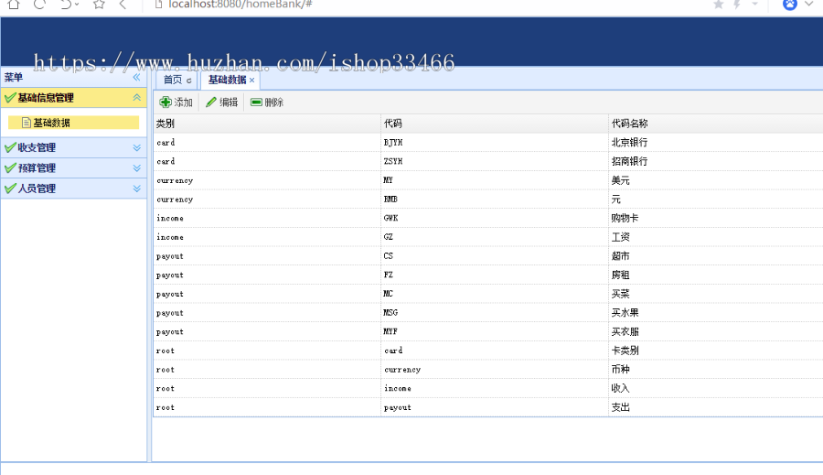Click 删除 delete button
Viewport: 823px width, 475px height.
pyautogui.click(x=267, y=102)
